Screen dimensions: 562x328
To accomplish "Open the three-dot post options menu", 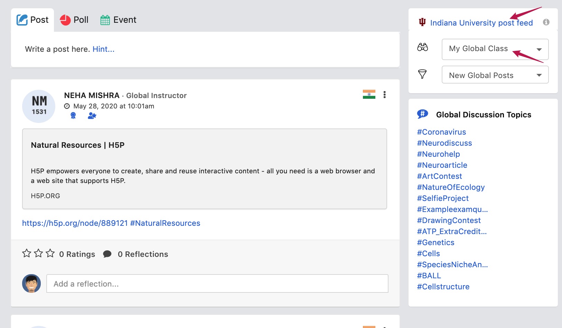I will click(384, 95).
